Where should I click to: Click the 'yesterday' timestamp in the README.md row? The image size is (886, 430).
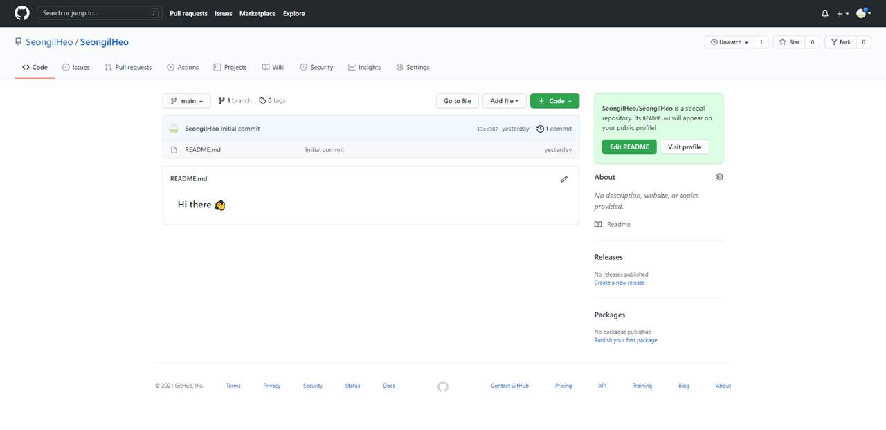click(558, 150)
